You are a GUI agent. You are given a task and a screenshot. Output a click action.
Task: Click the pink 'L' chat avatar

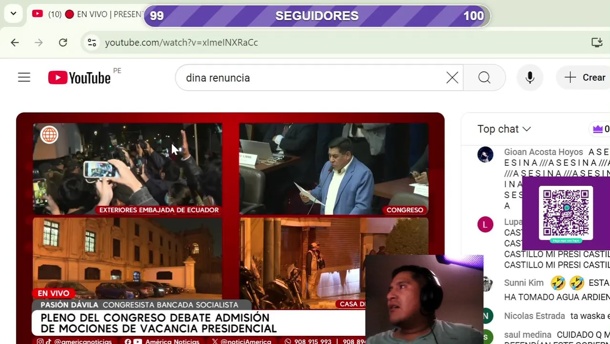coord(485,225)
